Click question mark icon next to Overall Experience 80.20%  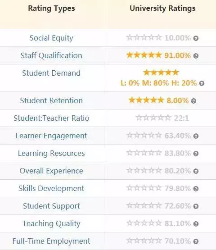[x=196, y=171]
